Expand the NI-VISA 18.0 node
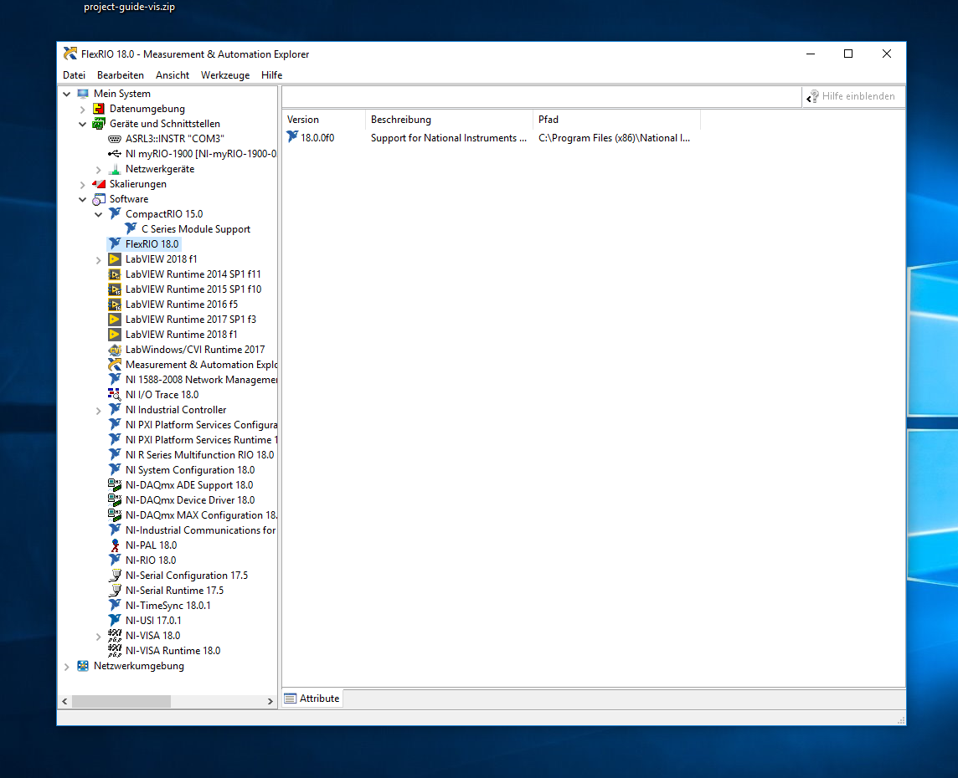This screenshot has height=778, width=958. click(98, 637)
